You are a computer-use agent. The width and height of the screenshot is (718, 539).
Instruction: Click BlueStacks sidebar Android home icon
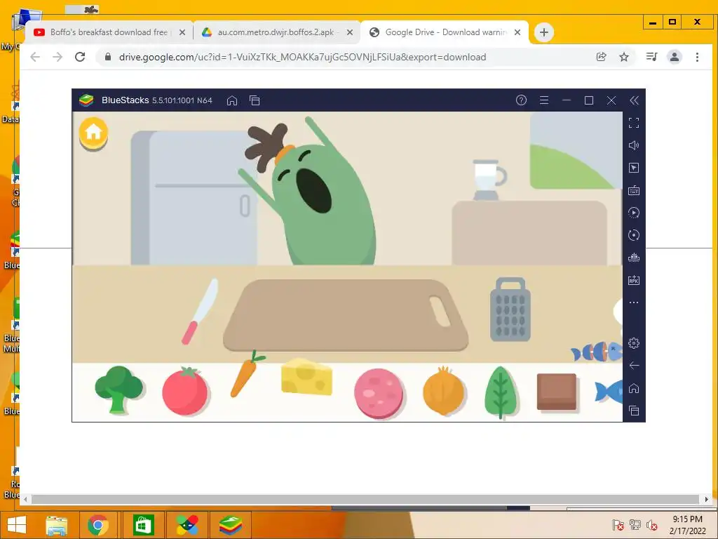(x=634, y=388)
